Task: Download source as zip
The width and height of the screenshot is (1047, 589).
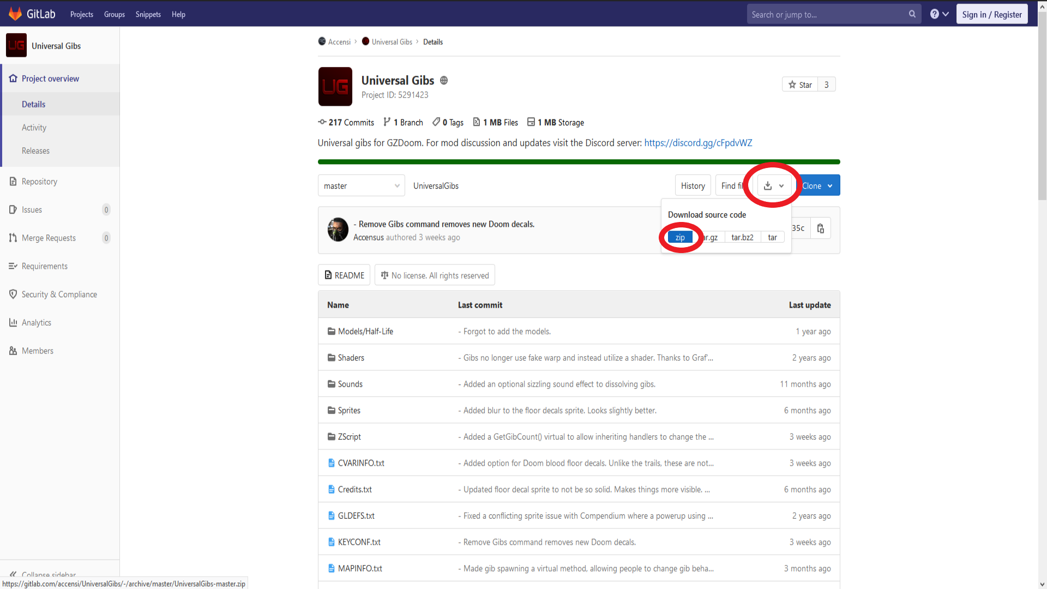Action: coord(679,237)
